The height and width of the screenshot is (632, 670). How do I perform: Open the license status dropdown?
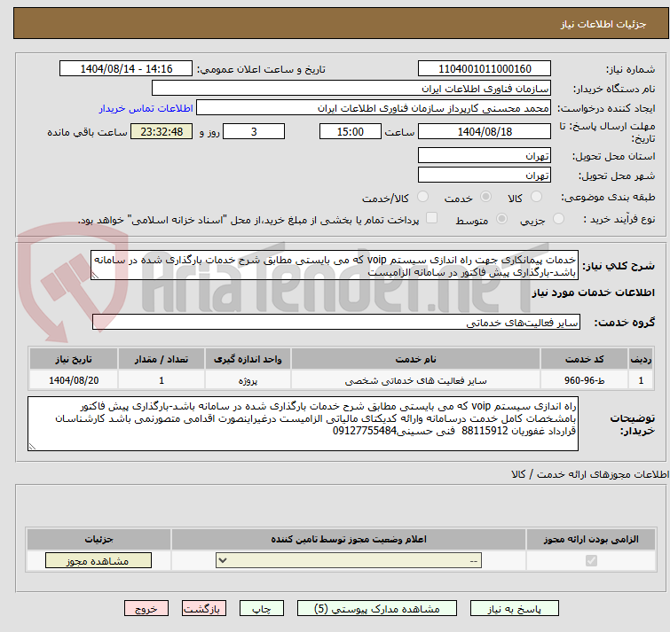pyautogui.click(x=349, y=560)
